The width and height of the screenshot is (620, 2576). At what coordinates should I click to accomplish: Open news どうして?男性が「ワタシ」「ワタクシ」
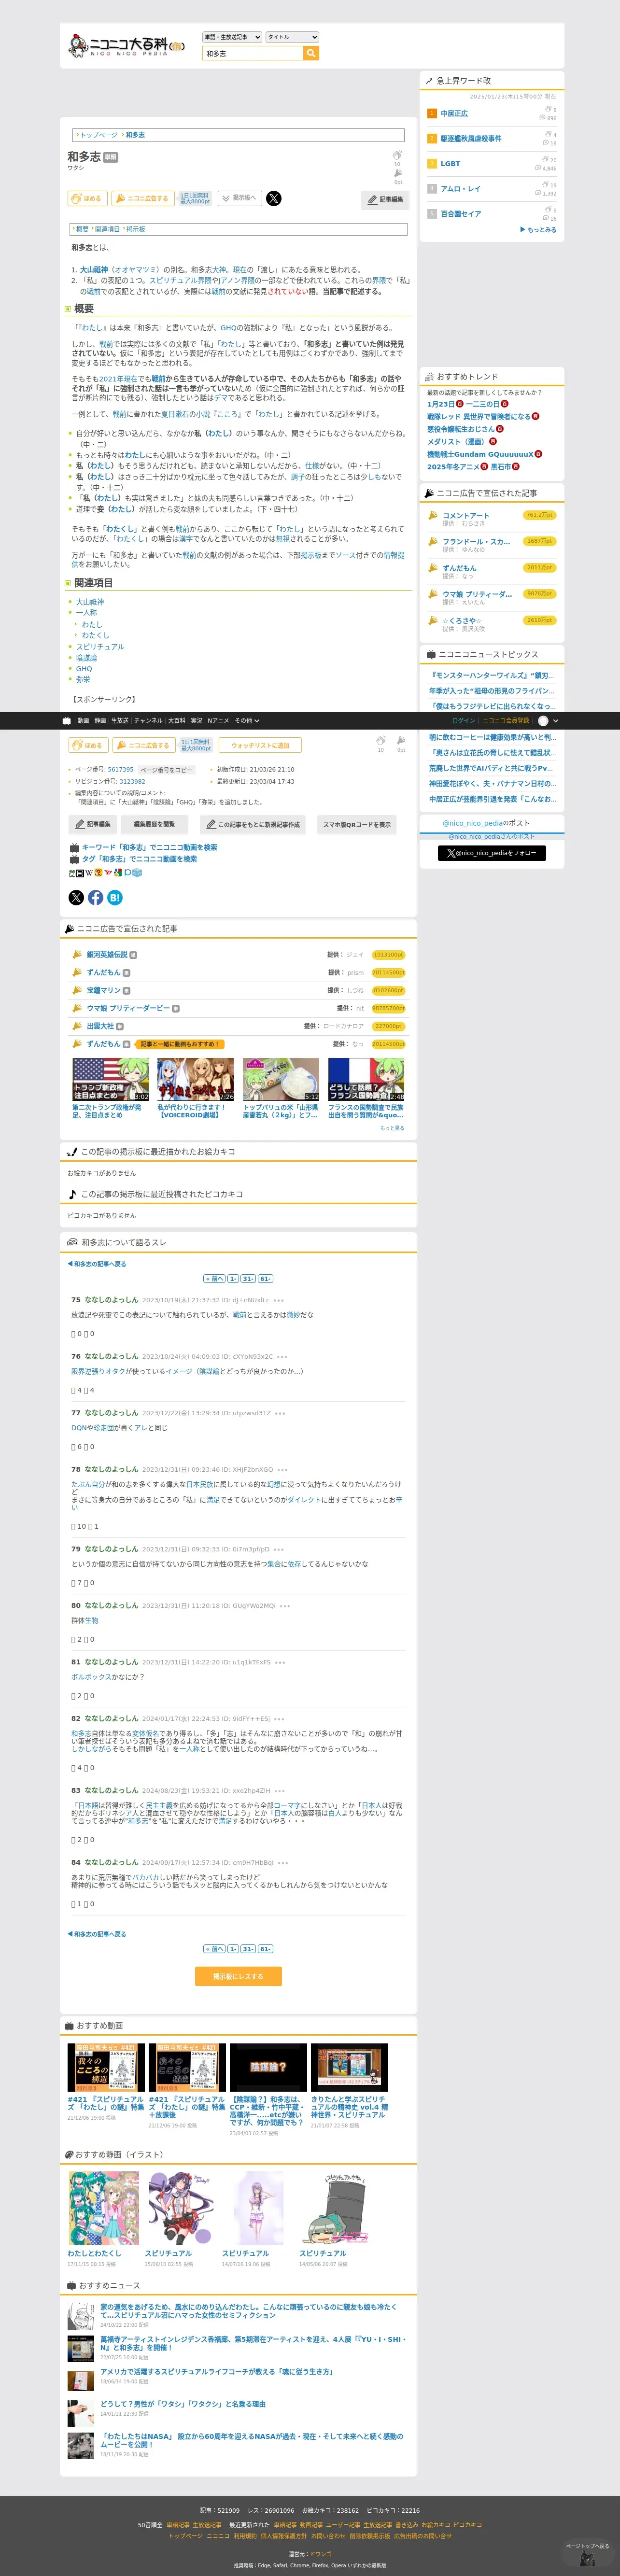coord(183,2404)
